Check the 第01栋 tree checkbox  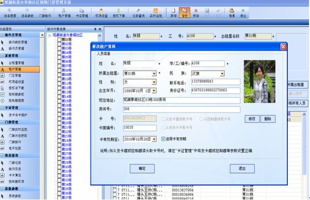[x=59, y=39]
